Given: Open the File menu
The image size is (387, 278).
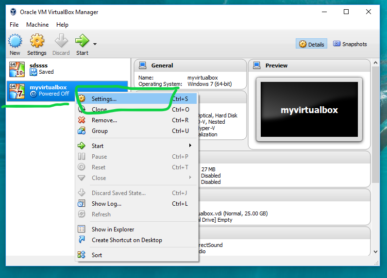Looking at the screenshot, I should [14, 24].
